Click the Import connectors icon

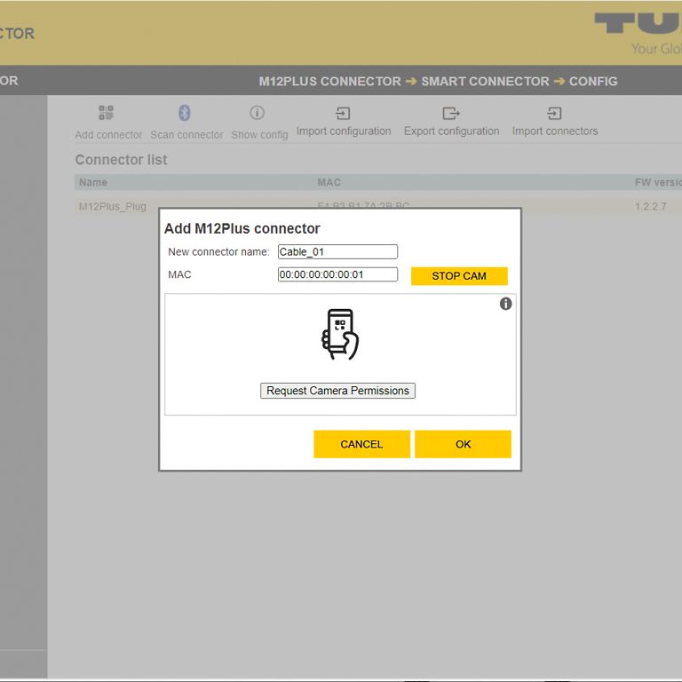[554, 113]
